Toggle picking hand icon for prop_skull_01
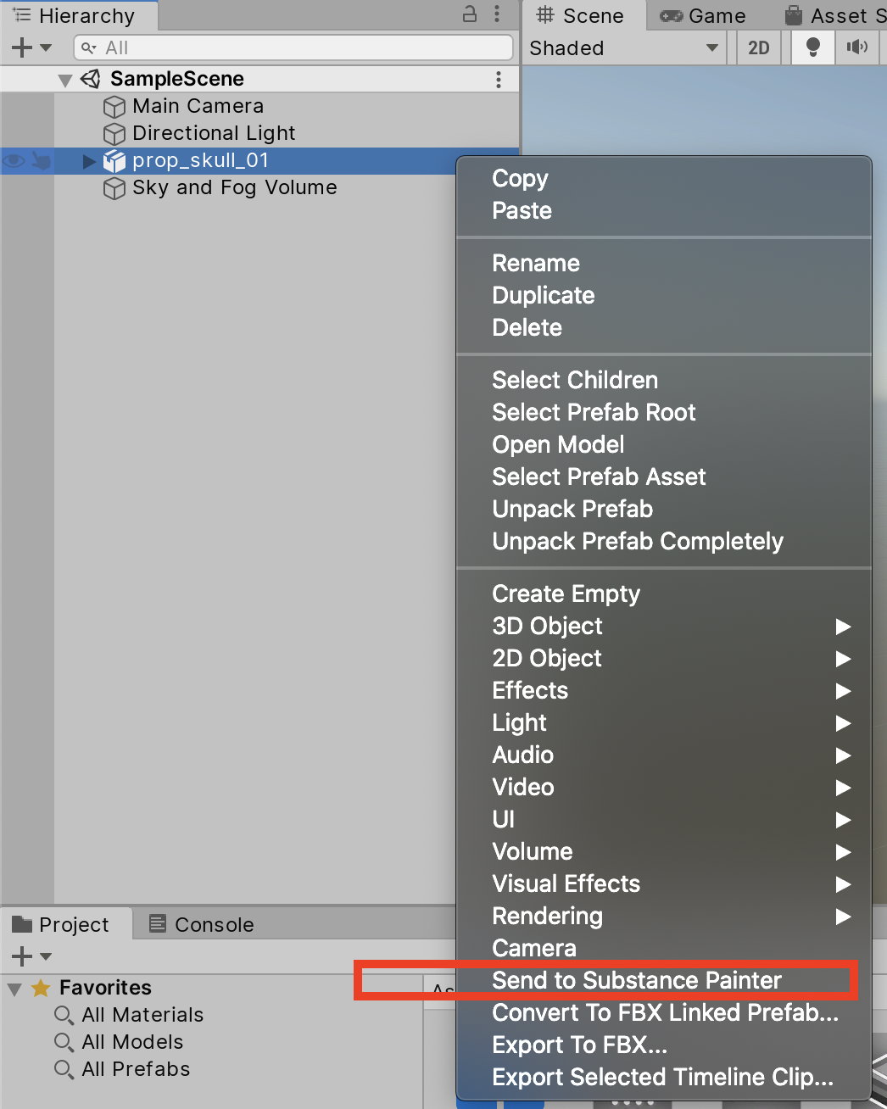The image size is (887, 1109). 41,160
